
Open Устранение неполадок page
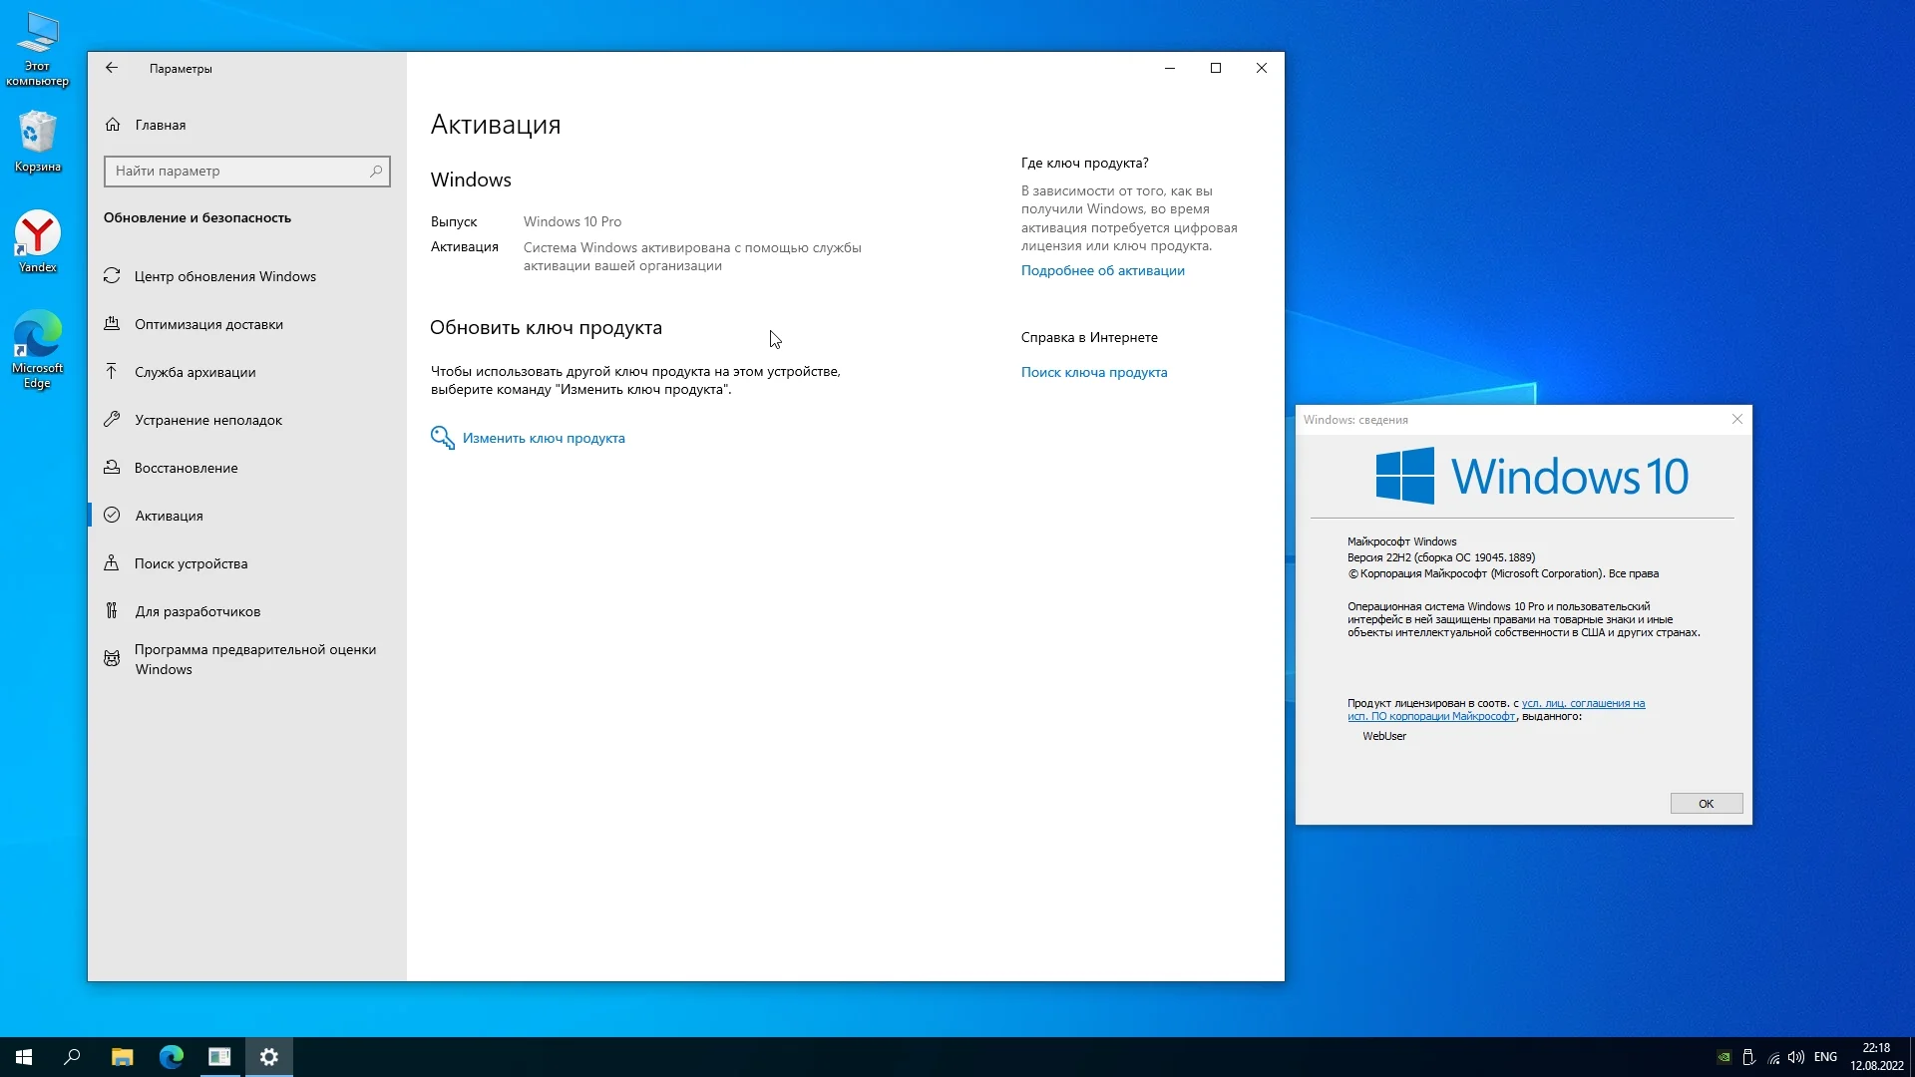pyautogui.click(x=207, y=420)
